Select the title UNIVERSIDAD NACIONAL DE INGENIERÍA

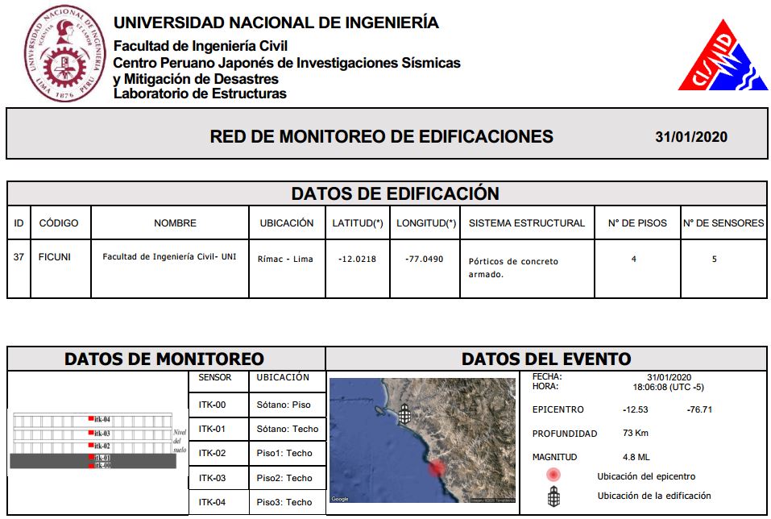(276, 23)
